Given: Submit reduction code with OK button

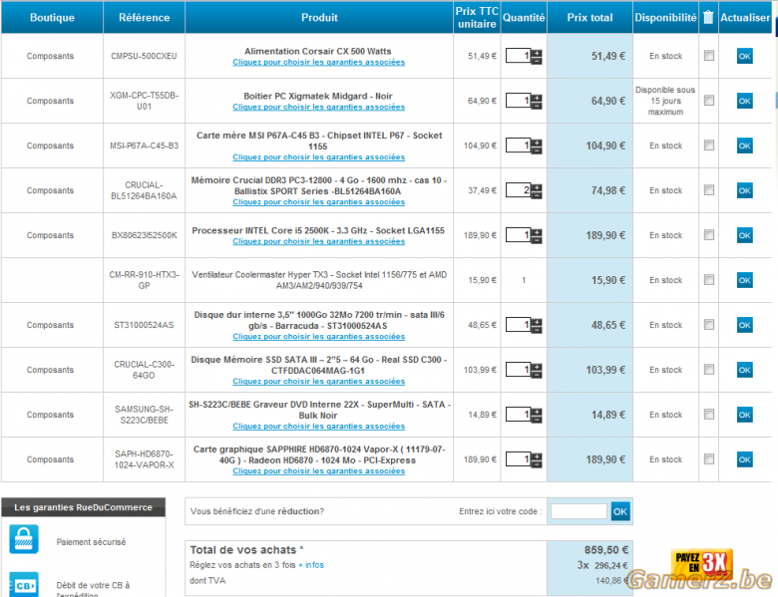Looking at the screenshot, I should (620, 511).
